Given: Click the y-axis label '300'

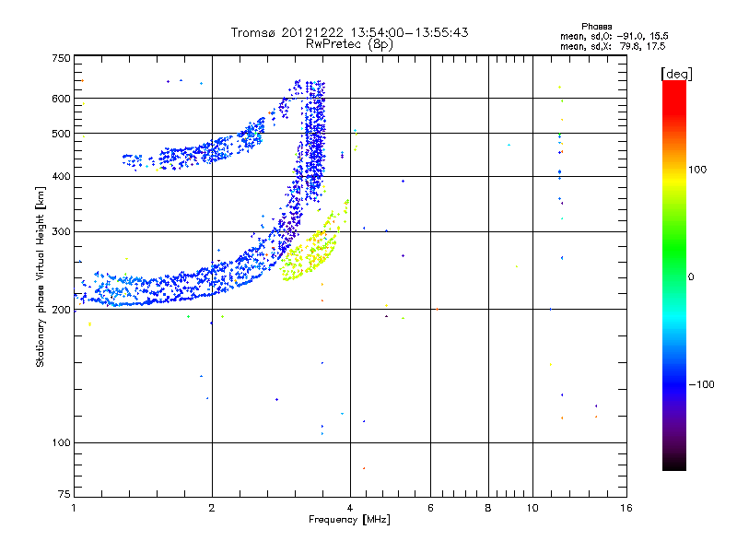Looking at the screenshot, I should (61, 232).
